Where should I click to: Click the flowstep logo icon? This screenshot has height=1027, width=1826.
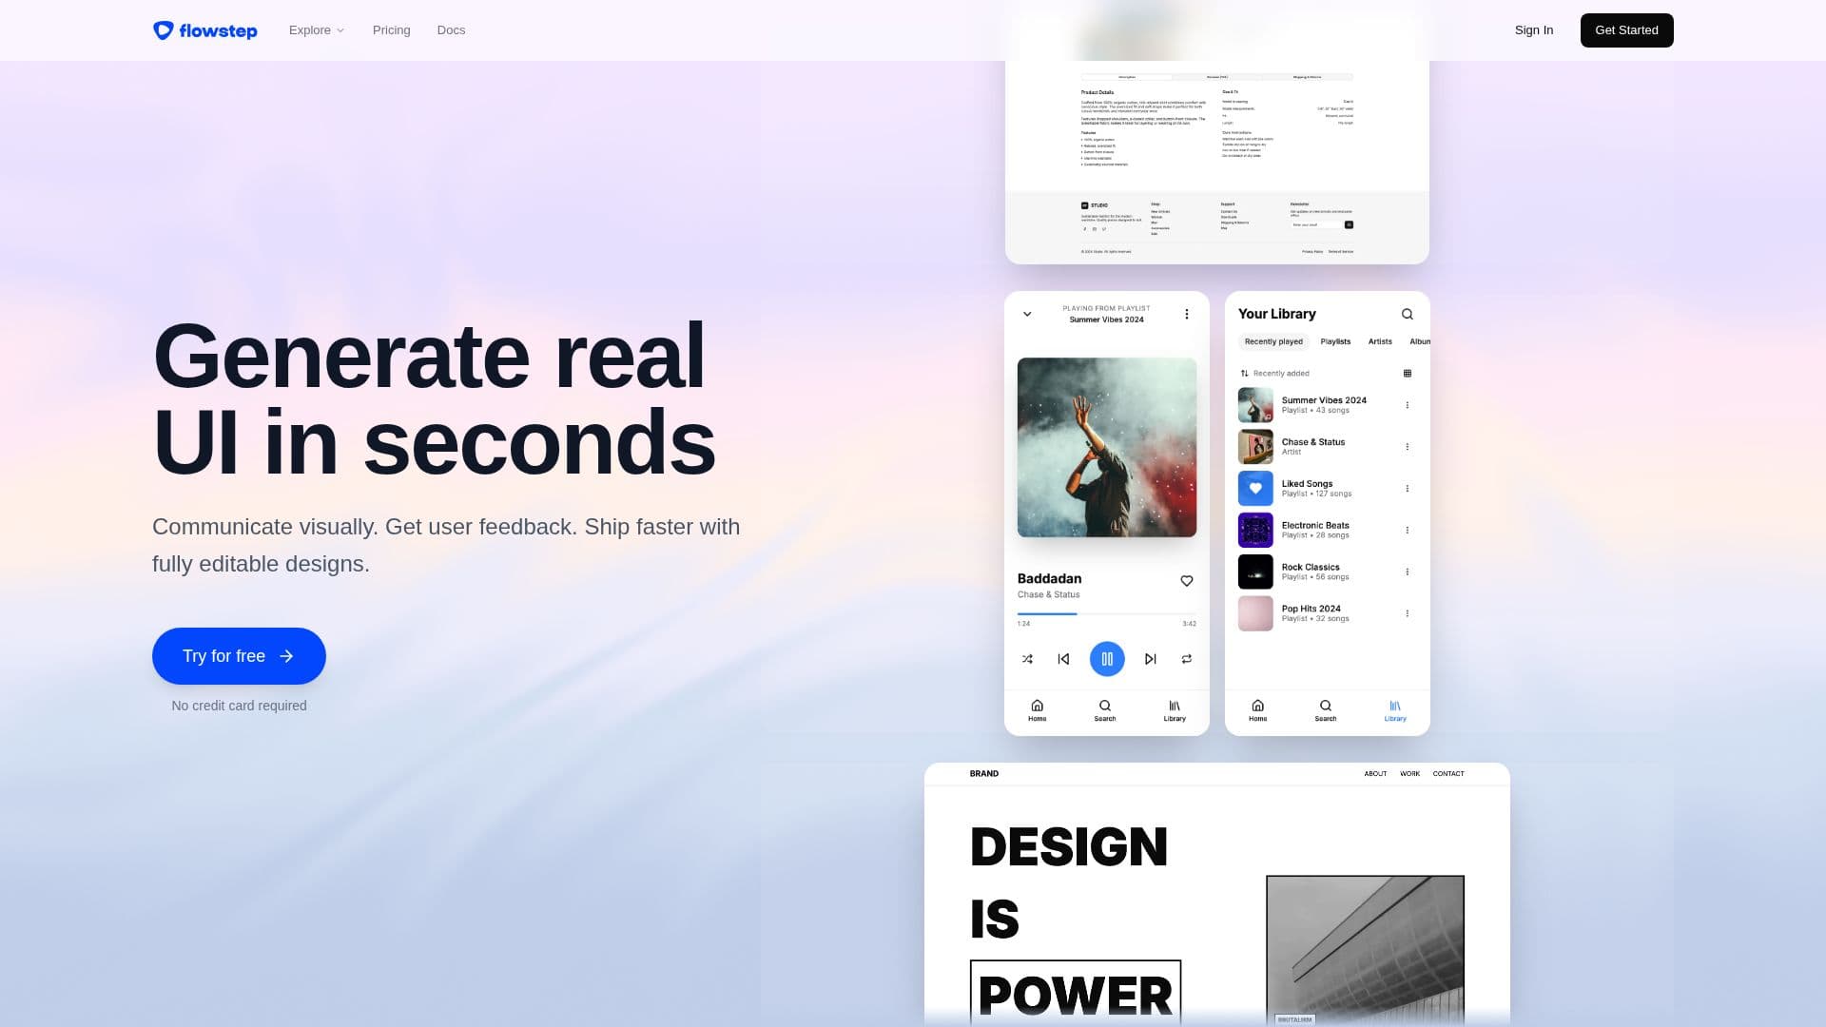(x=164, y=30)
